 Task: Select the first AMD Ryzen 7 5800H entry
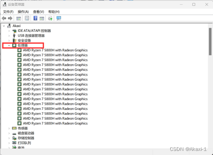pyautogui.click(x=53, y=50)
